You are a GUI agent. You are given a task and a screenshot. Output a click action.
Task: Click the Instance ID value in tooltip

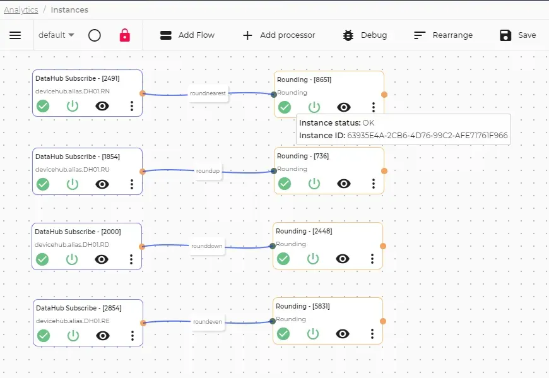tap(427, 136)
